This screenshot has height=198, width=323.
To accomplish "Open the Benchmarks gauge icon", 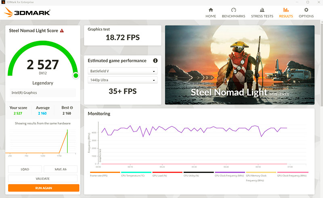I will pyautogui.click(x=233, y=10).
